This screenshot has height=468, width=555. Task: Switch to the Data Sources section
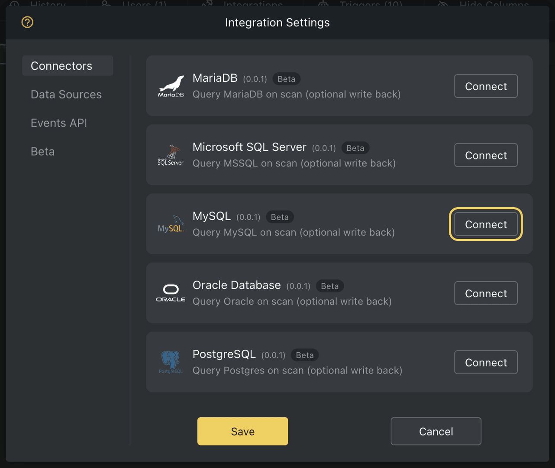click(66, 94)
